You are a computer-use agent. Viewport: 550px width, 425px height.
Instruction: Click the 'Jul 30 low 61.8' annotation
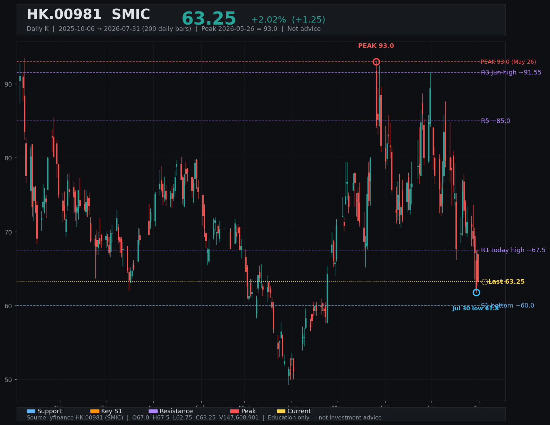tap(476, 309)
